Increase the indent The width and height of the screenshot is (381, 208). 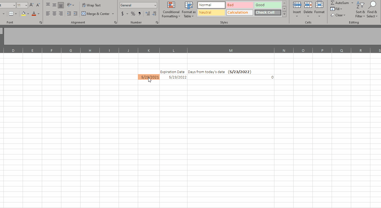(75, 14)
